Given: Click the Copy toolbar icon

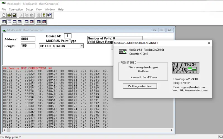Looking at the screenshot, I should point(26,15).
